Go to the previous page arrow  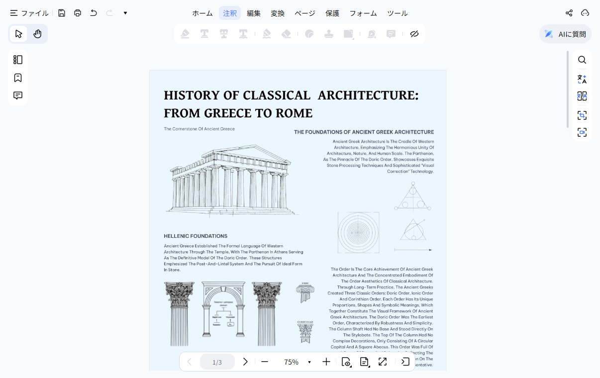(x=190, y=362)
